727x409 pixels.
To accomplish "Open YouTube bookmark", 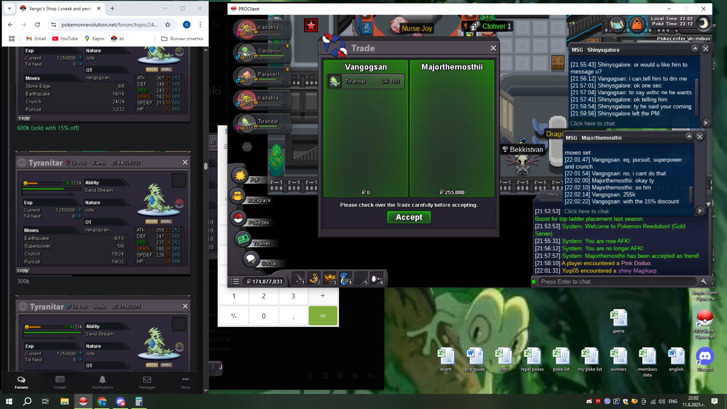I will [65, 39].
